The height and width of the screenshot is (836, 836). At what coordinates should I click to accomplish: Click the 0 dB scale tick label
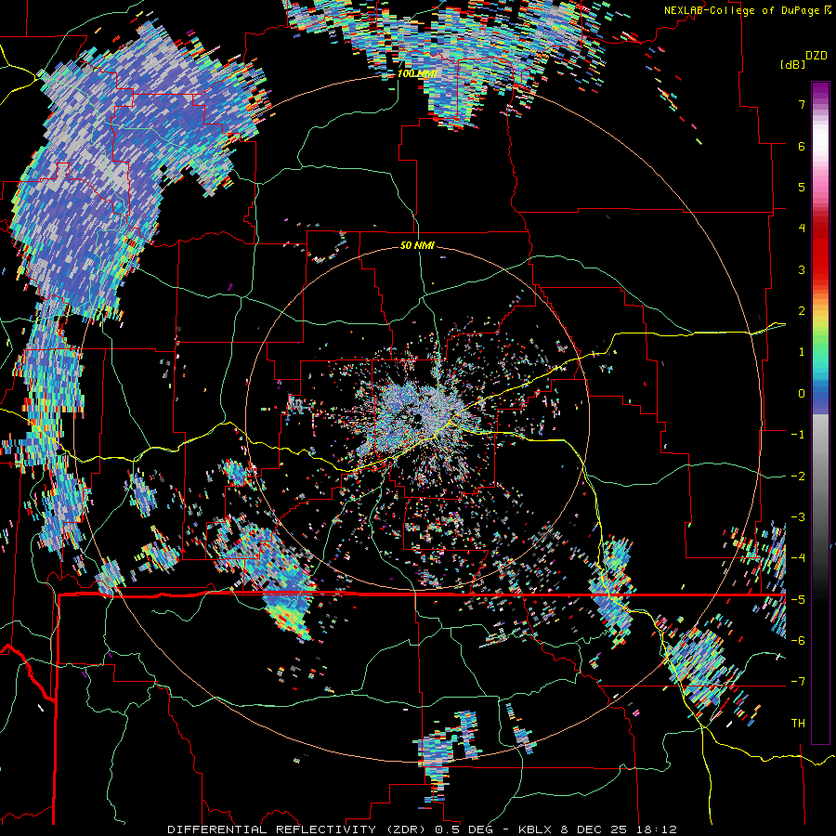point(802,394)
